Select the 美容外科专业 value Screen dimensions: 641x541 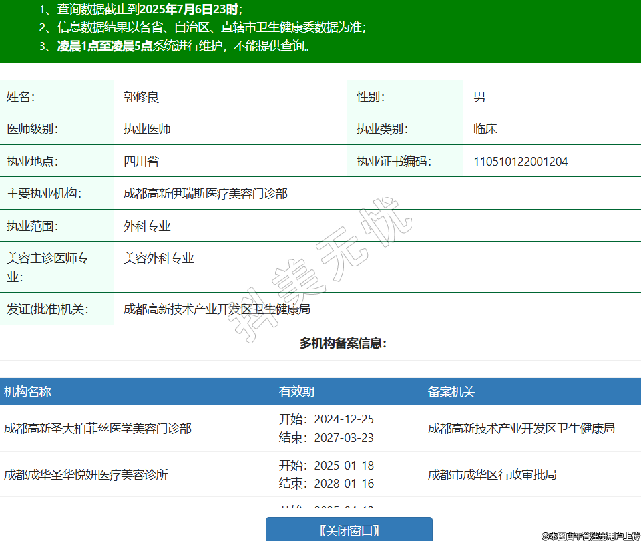(158, 258)
